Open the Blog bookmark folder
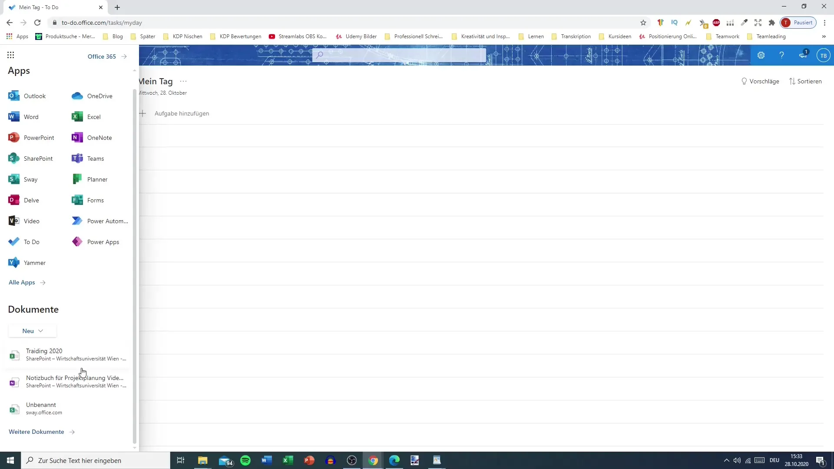 (113, 36)
